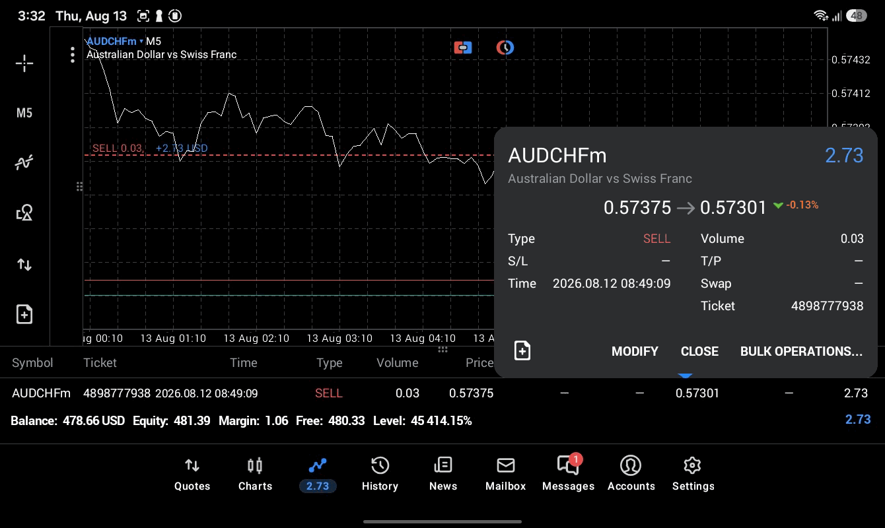Select the crosshair tool in left sidebar

(24, 63)
